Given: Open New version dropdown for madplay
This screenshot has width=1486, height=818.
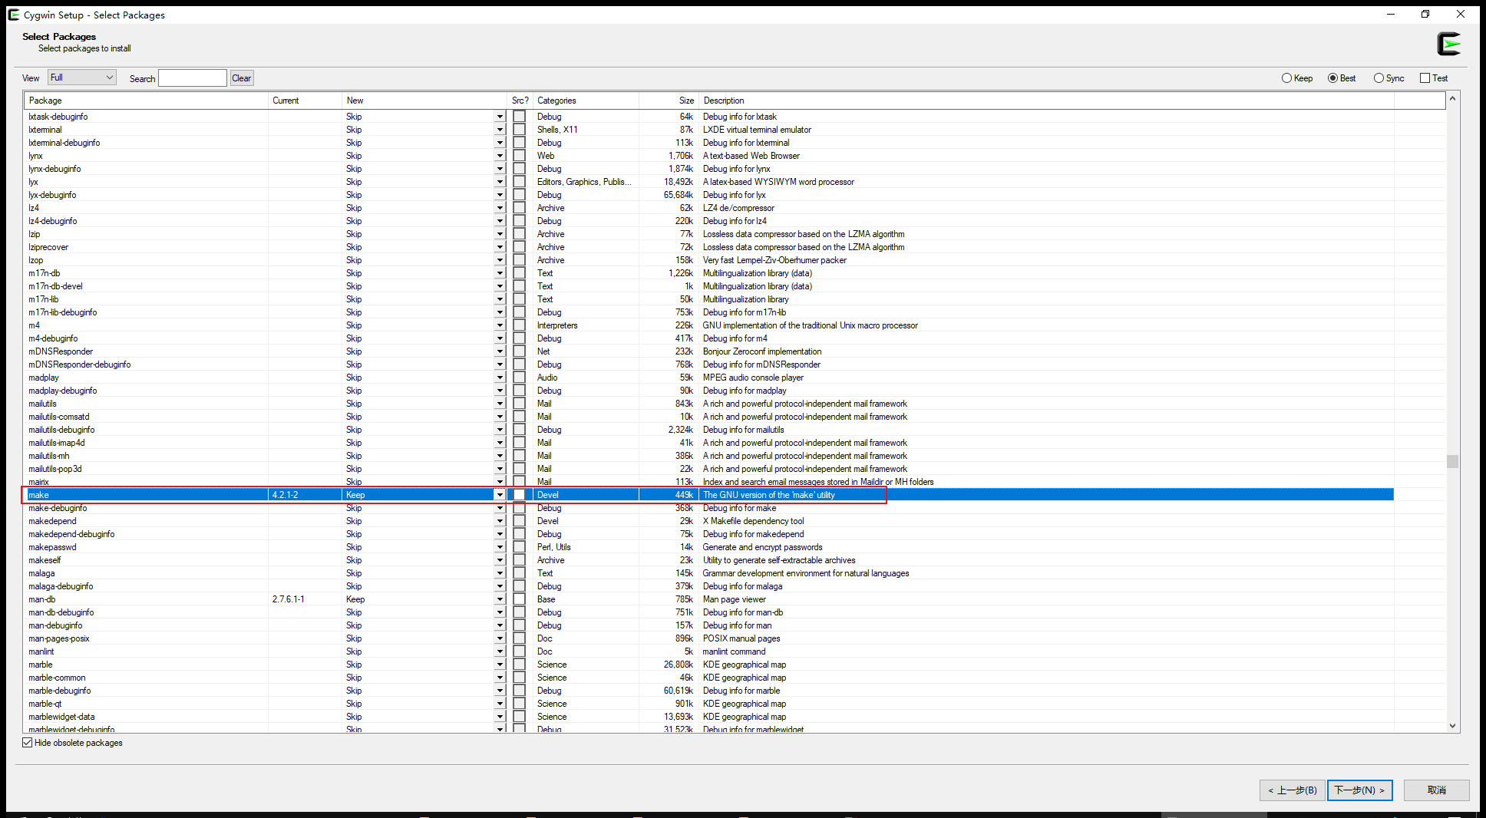Looking at the screenshot, I should click(500, 378).
